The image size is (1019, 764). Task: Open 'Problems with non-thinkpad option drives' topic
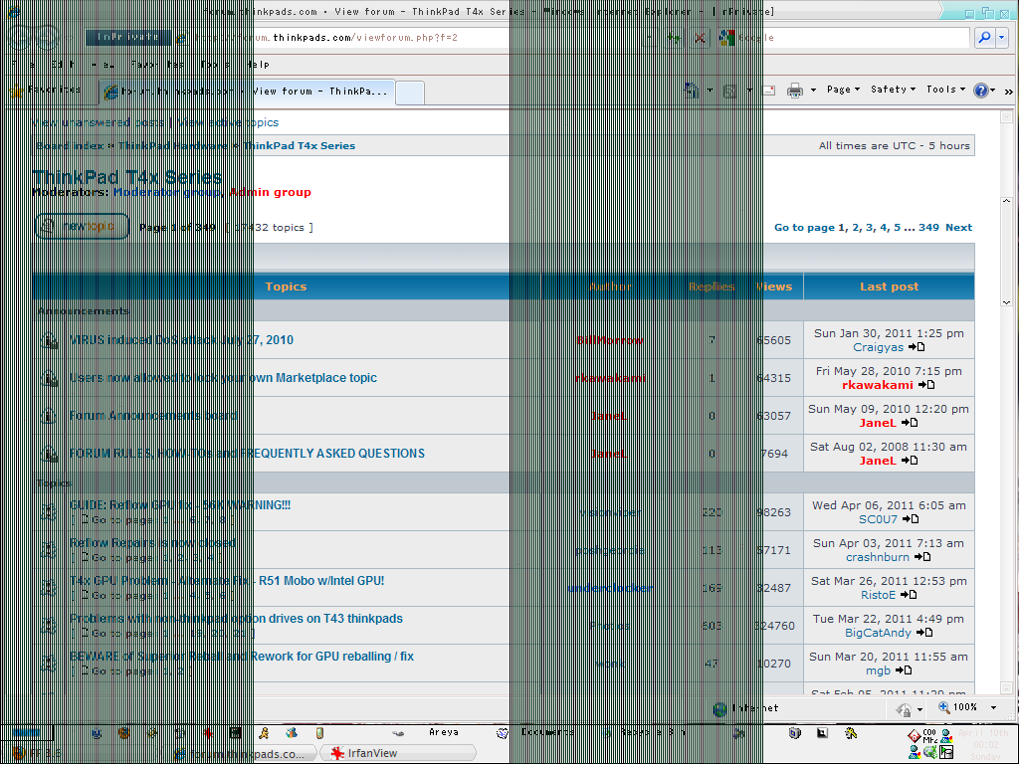[x=237, y=619]
